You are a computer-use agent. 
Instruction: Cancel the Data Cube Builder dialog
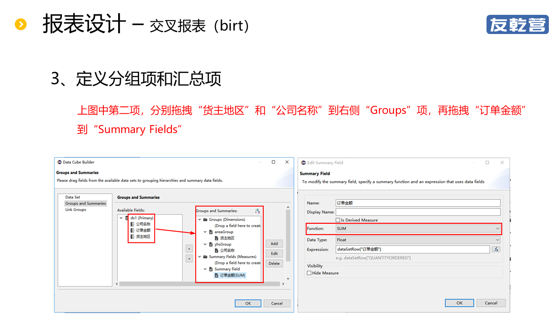pyautogui.click(x=277, y=303)
